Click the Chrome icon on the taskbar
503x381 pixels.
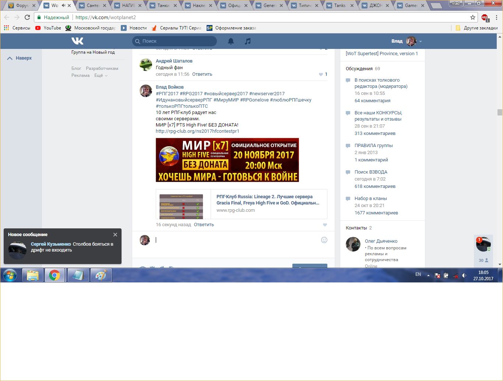tap(55, 275)
